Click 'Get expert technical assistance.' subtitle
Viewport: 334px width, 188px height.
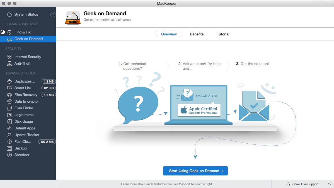tap(107, 20)
